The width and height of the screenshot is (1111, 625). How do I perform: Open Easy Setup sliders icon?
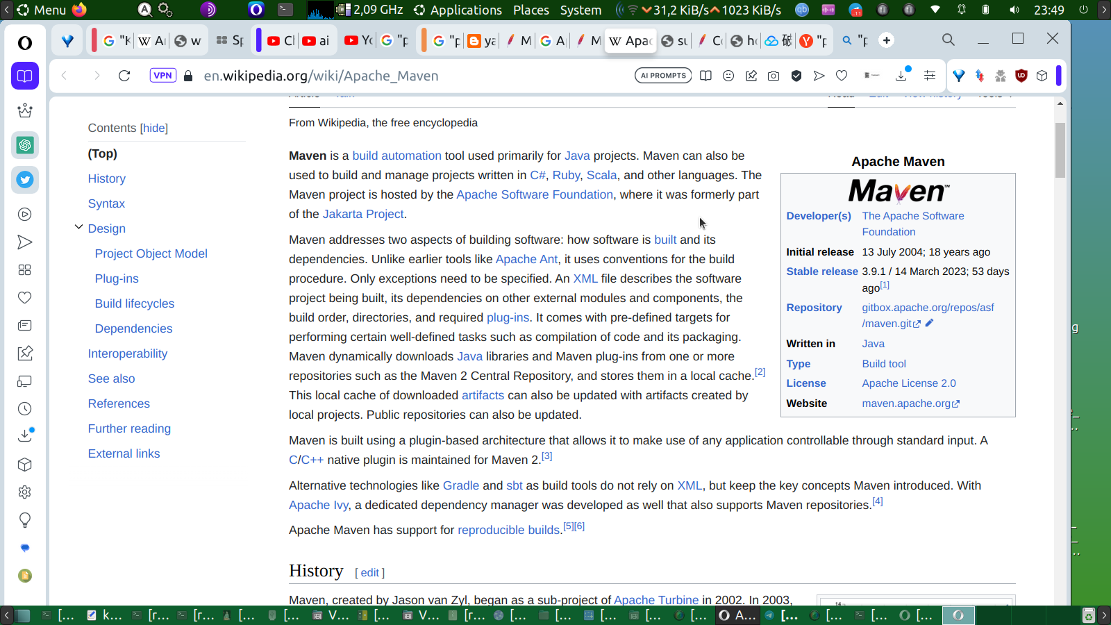930,76
